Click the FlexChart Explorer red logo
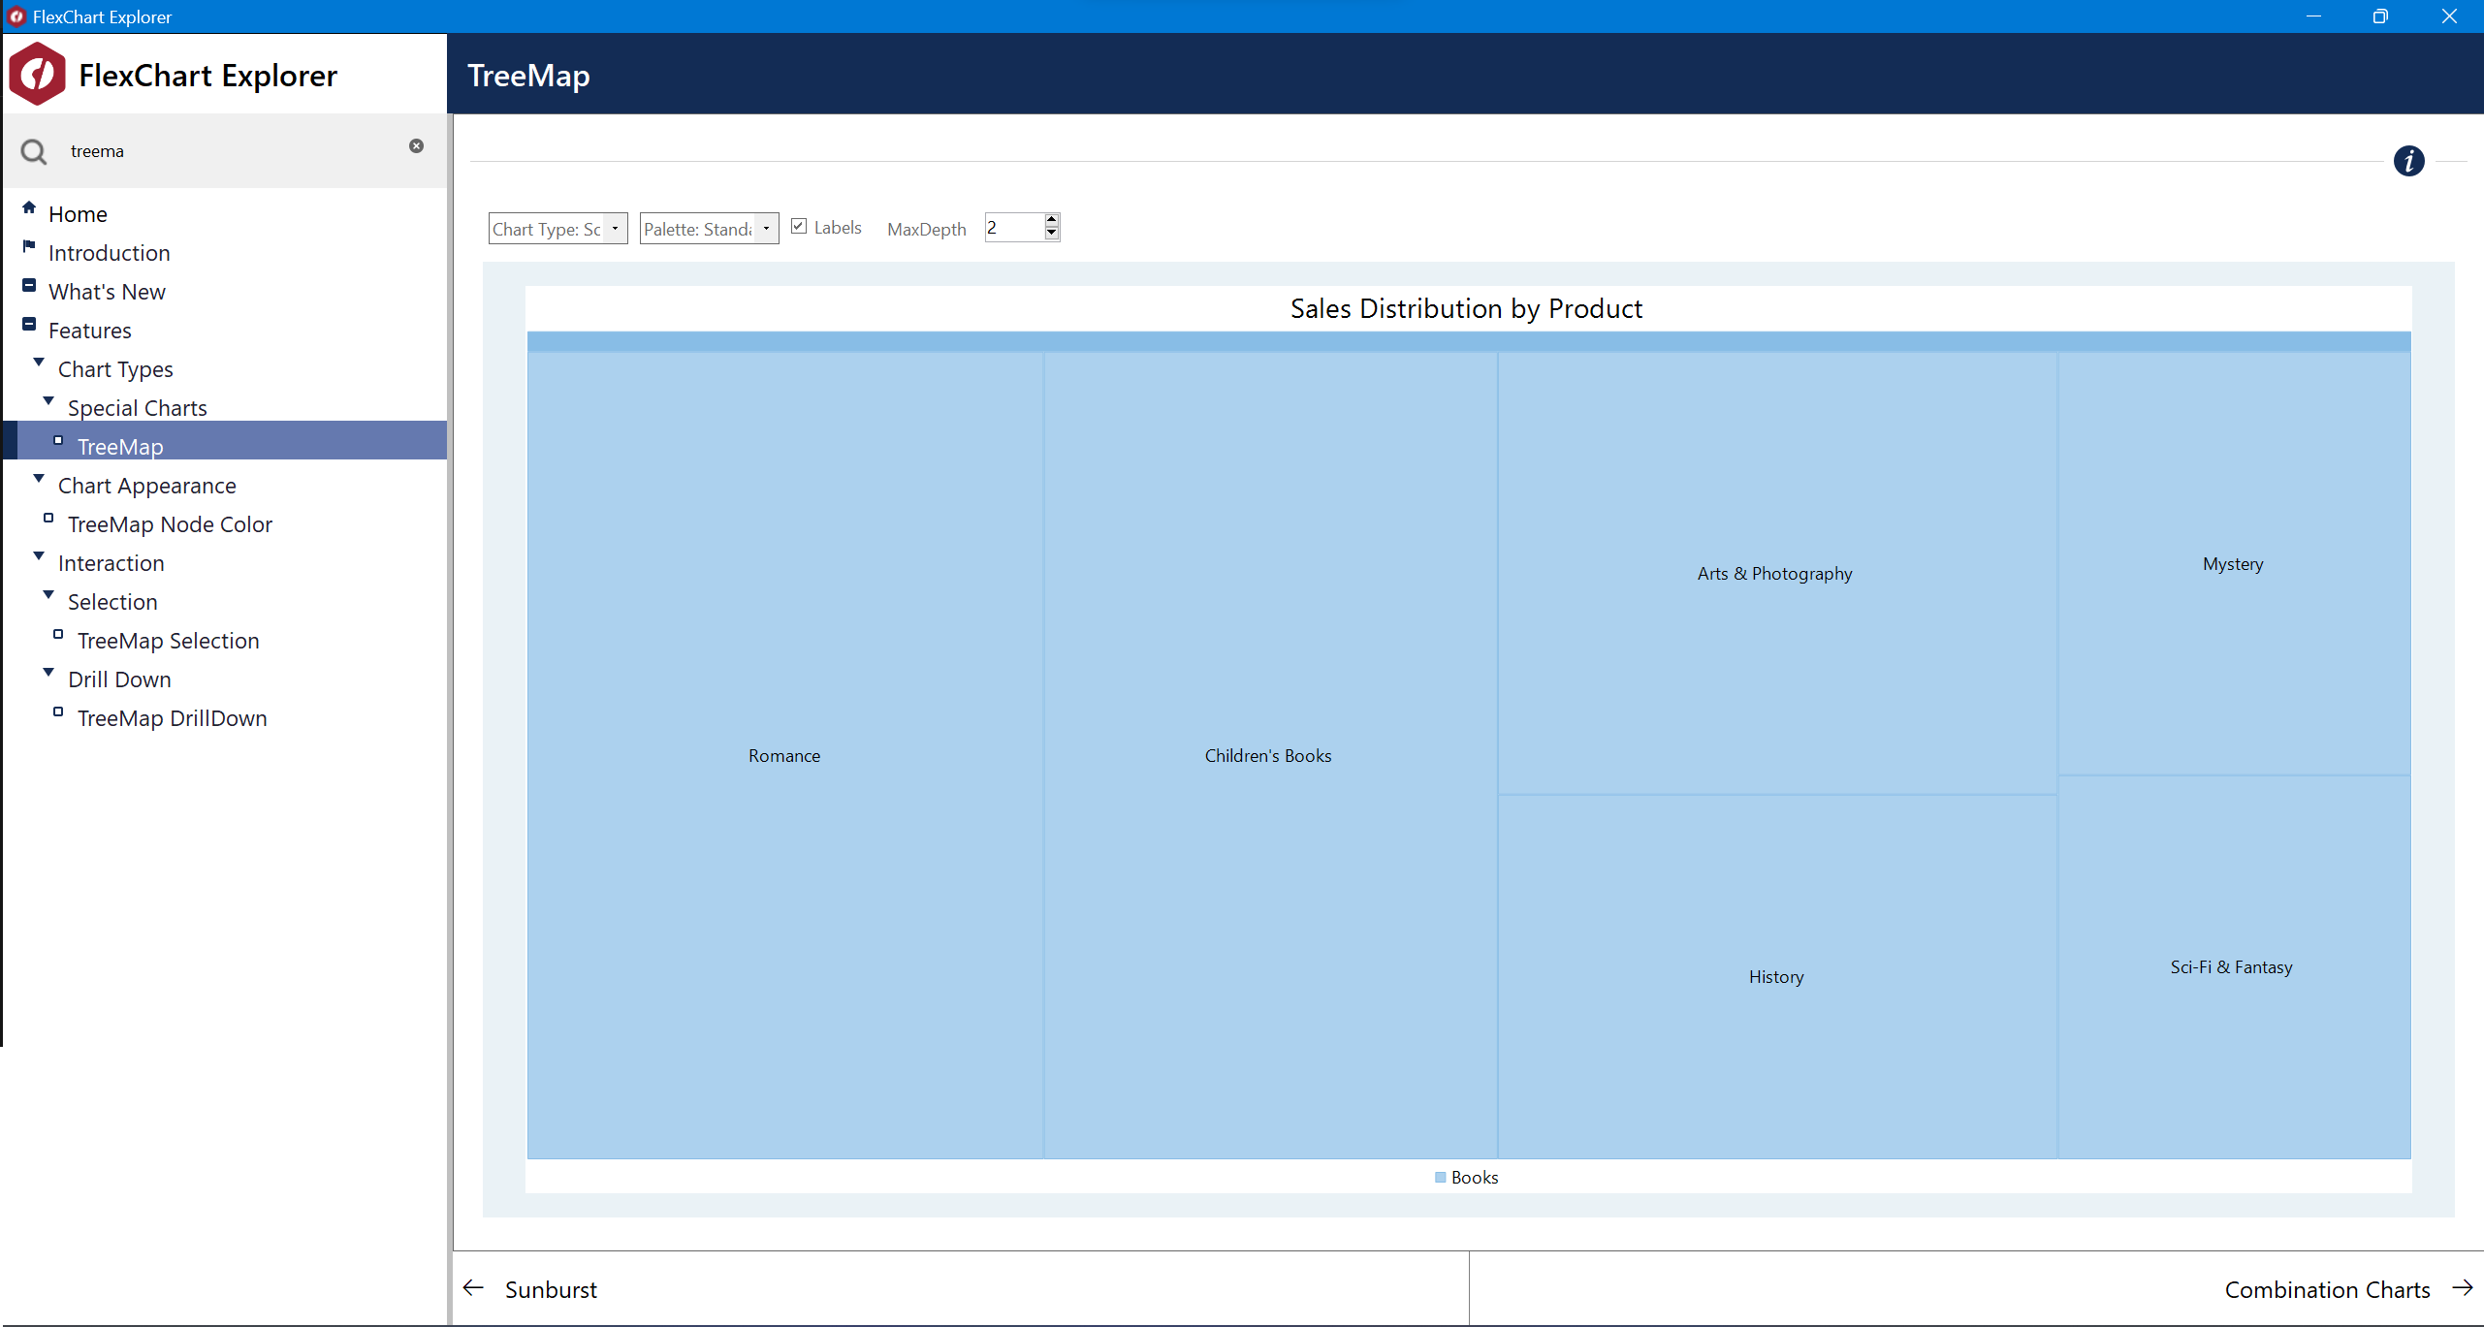The width and height of the screenshot is (2484, 1327). pyautogui.click(x=37, y=75)
